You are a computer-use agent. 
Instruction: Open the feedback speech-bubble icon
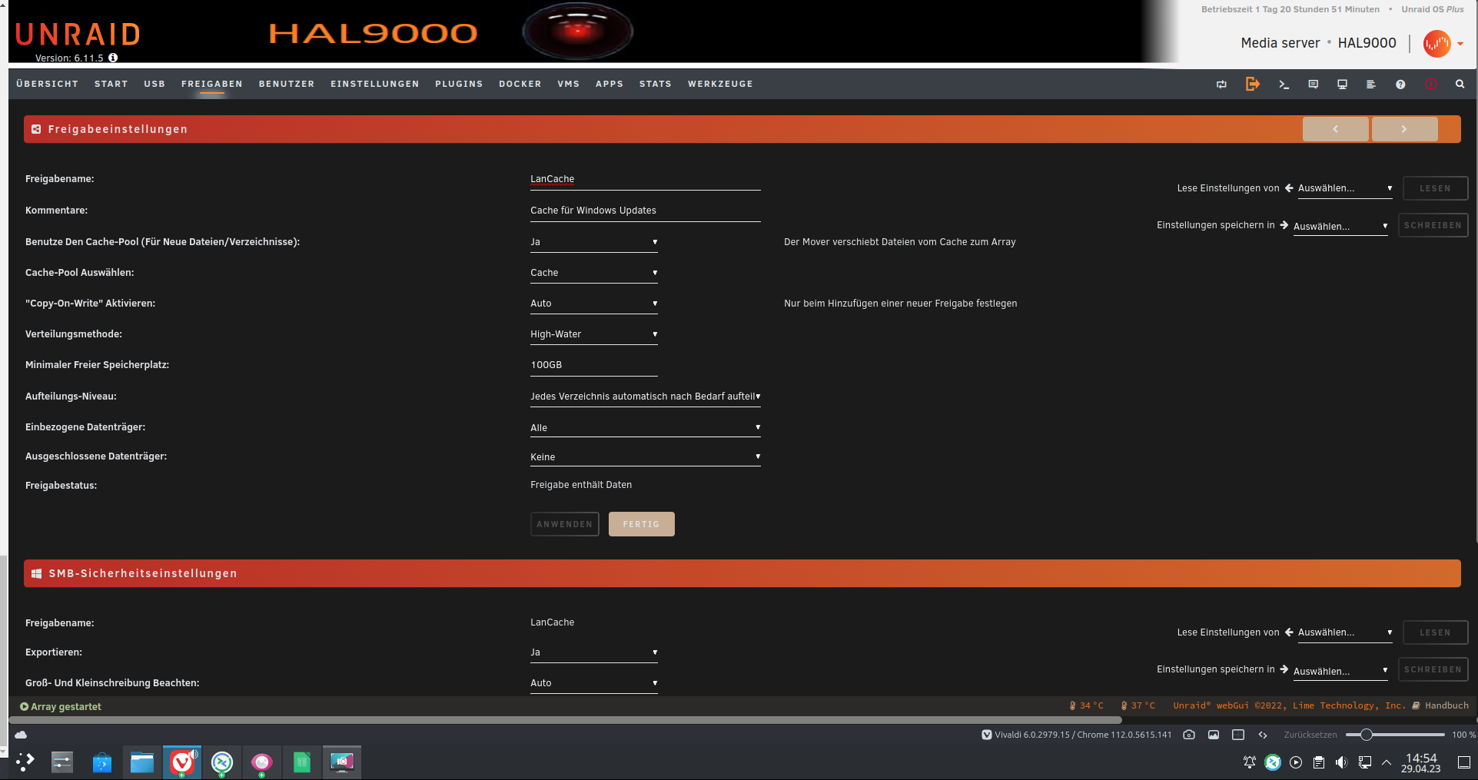coord(1313,85)
